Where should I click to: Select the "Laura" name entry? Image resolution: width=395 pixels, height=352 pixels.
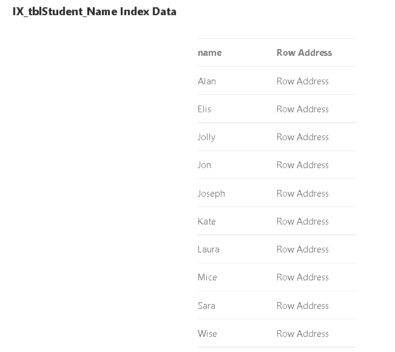209,249
